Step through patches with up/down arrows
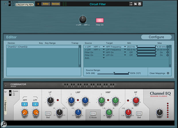Screen dimensions: 178x128 131,4
